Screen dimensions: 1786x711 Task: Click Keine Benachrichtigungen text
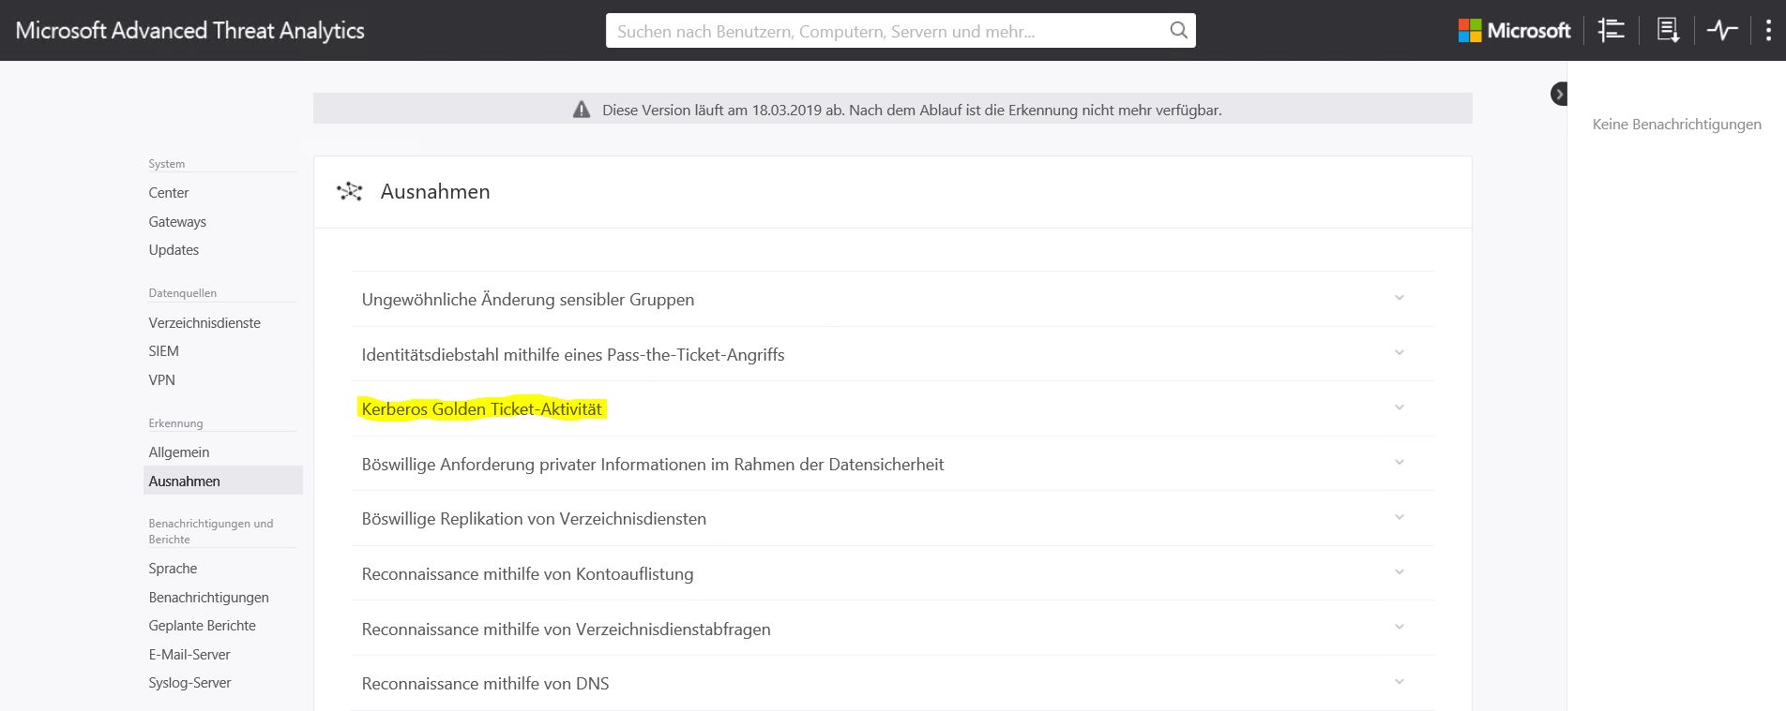1677,125
